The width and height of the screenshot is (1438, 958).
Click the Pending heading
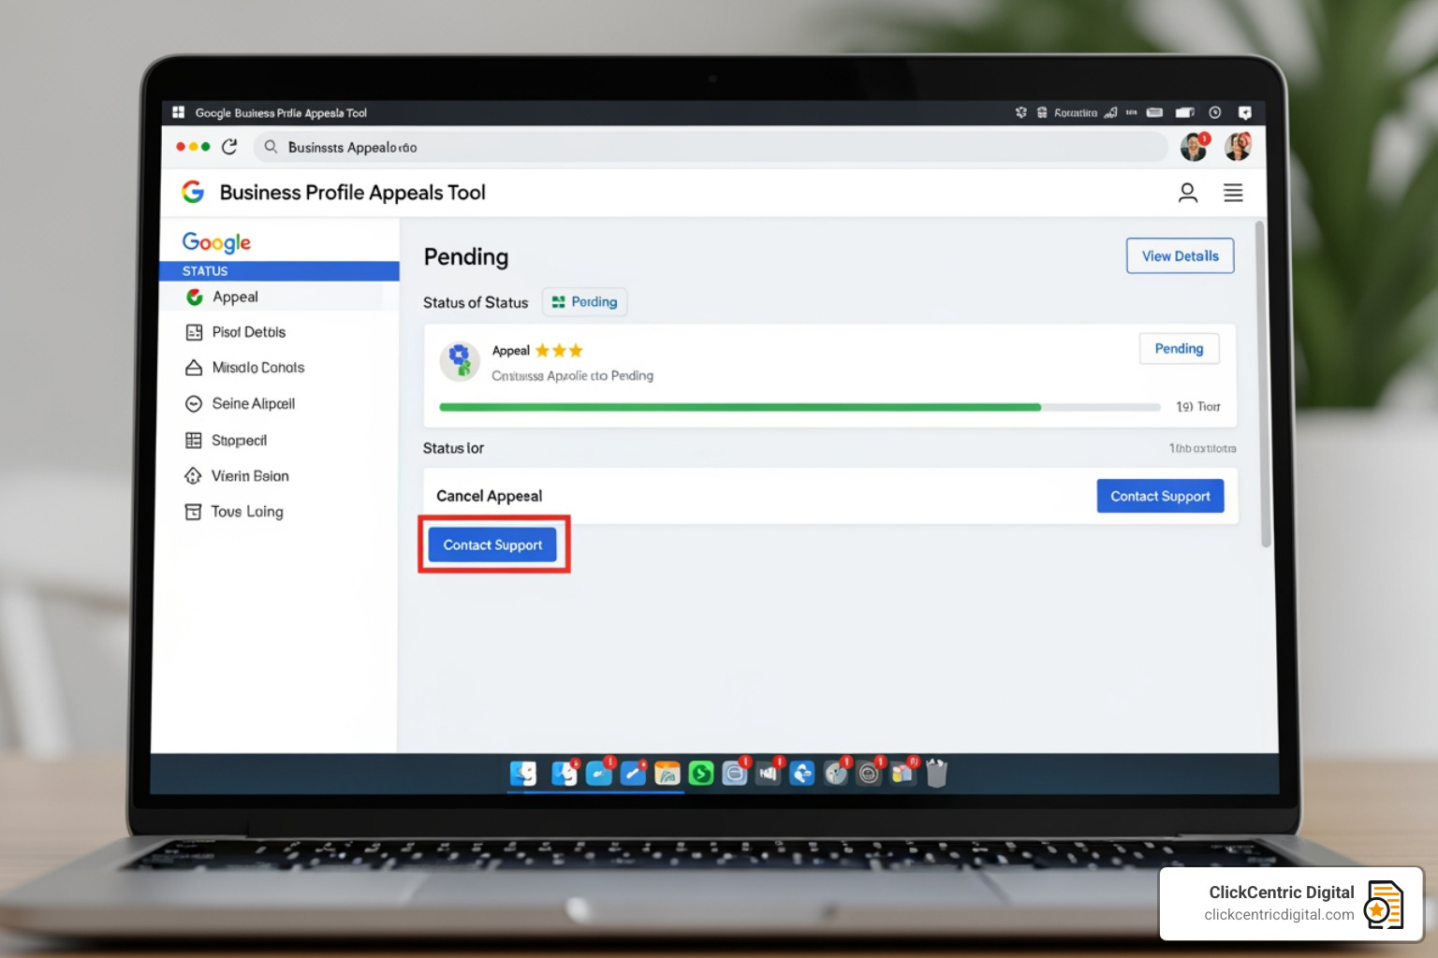pyautogui.click(x=466, y=256)
